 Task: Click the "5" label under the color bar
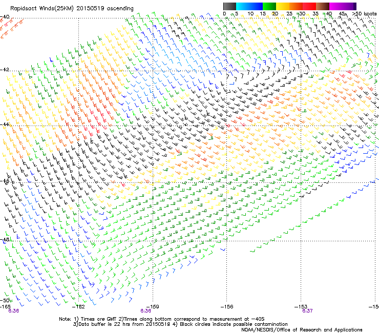[x=237, y=14]
